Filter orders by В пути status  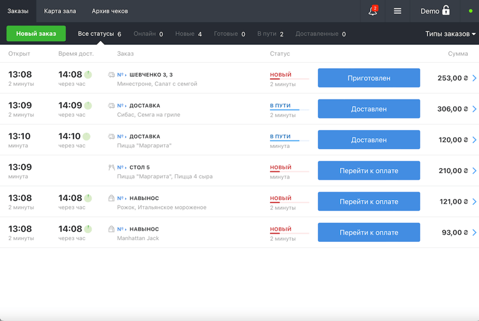270,34
